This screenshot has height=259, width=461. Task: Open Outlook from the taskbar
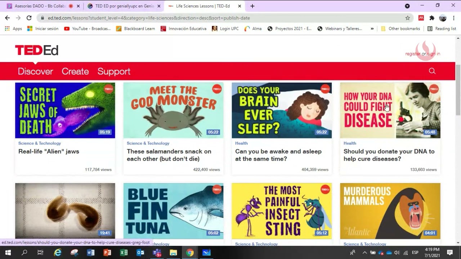pyautogui.click(x=140, y=253)
